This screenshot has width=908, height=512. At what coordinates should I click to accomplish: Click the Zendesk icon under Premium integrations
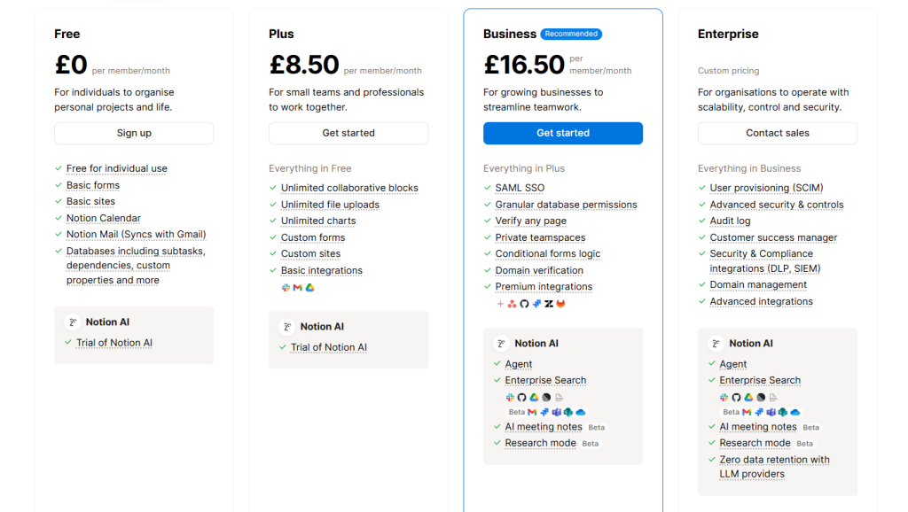click(549, 304)
